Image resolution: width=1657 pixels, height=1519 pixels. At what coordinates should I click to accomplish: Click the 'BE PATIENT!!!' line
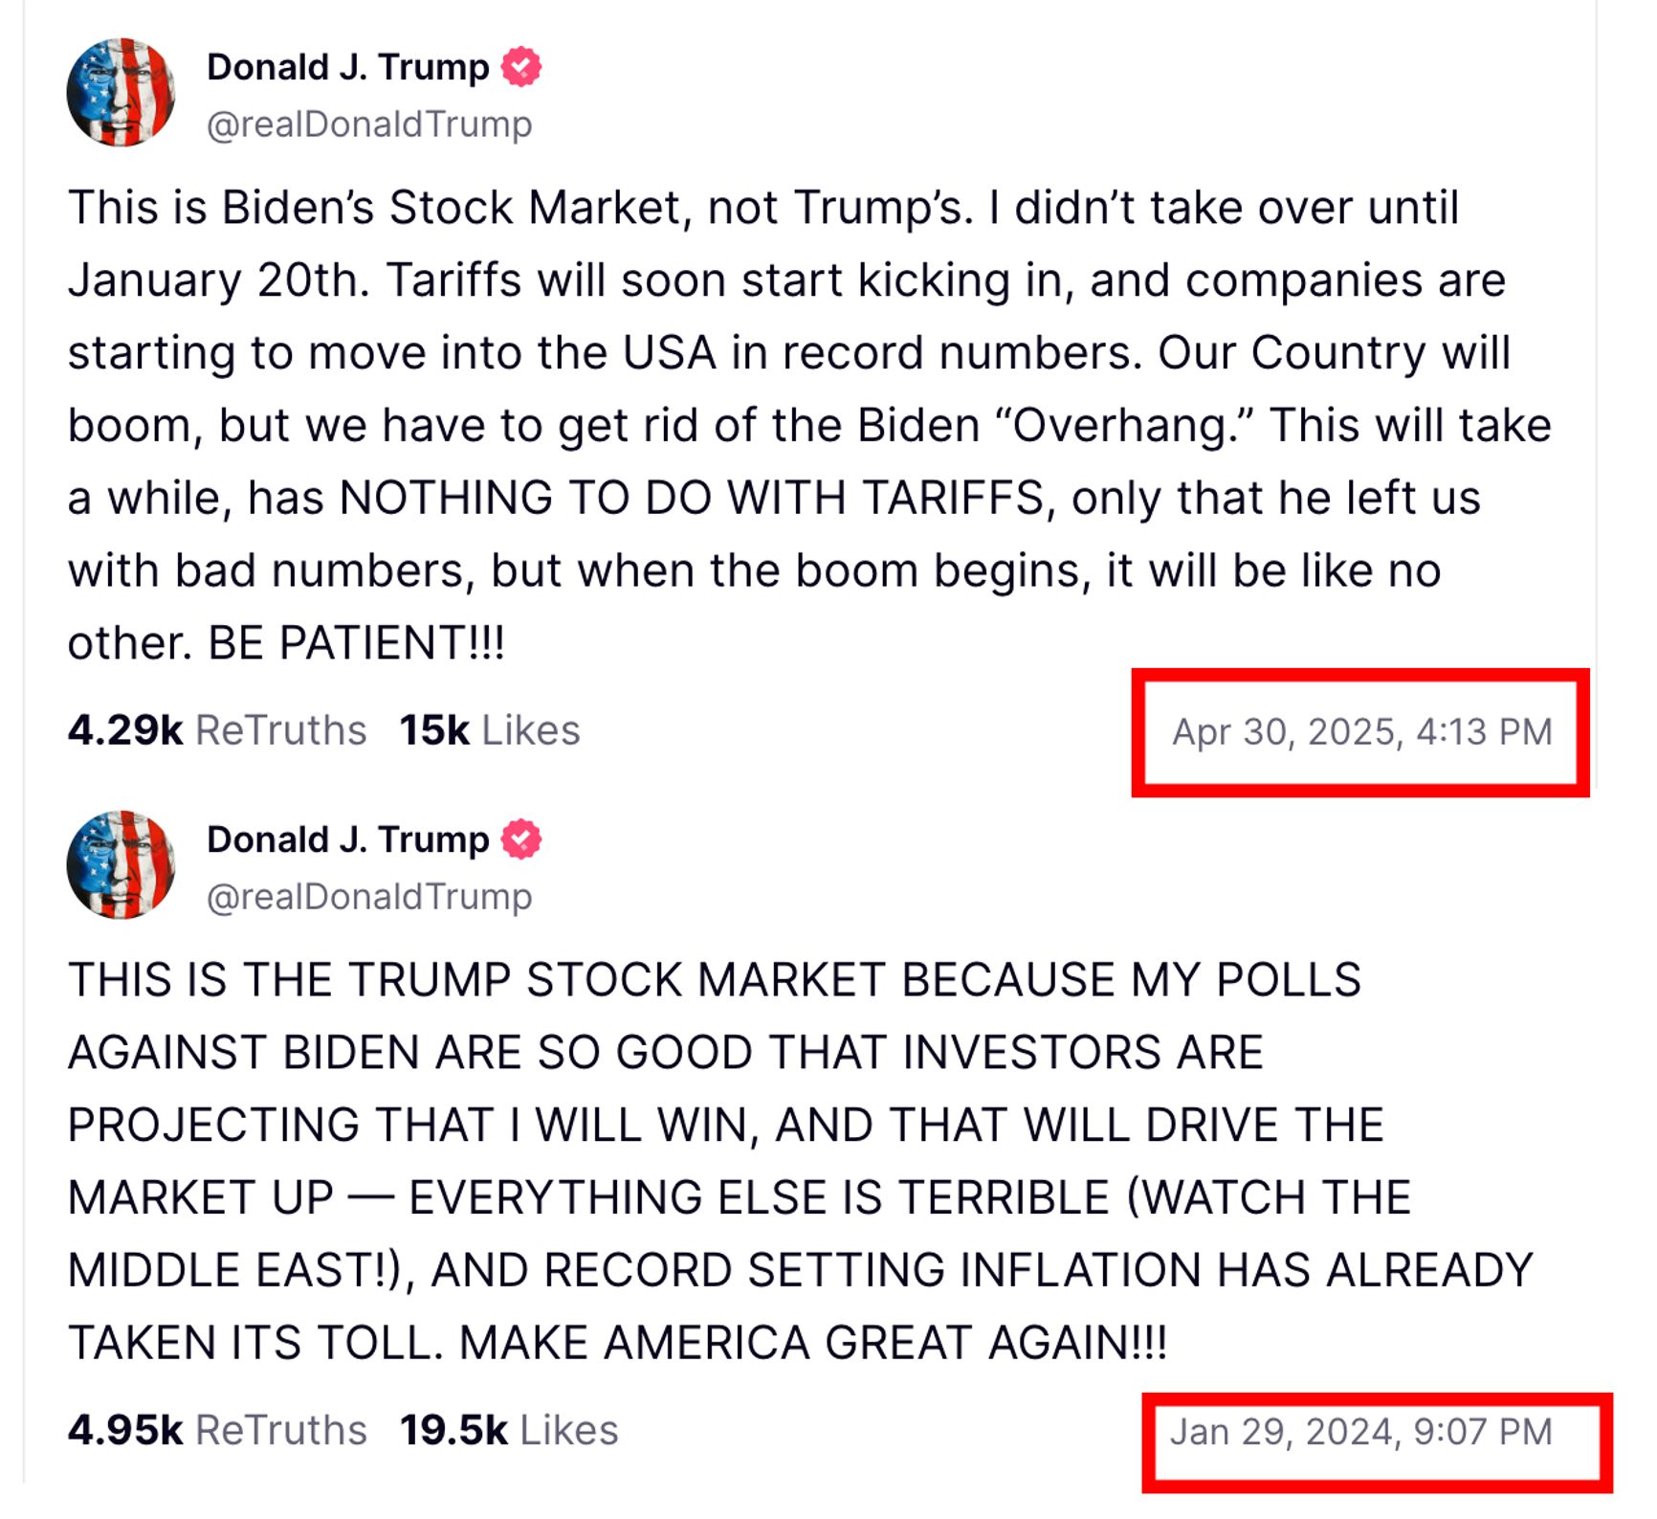coord(356,643)
